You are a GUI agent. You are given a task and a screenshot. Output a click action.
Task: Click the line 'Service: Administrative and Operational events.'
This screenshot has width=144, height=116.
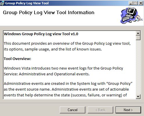(47, 74)
